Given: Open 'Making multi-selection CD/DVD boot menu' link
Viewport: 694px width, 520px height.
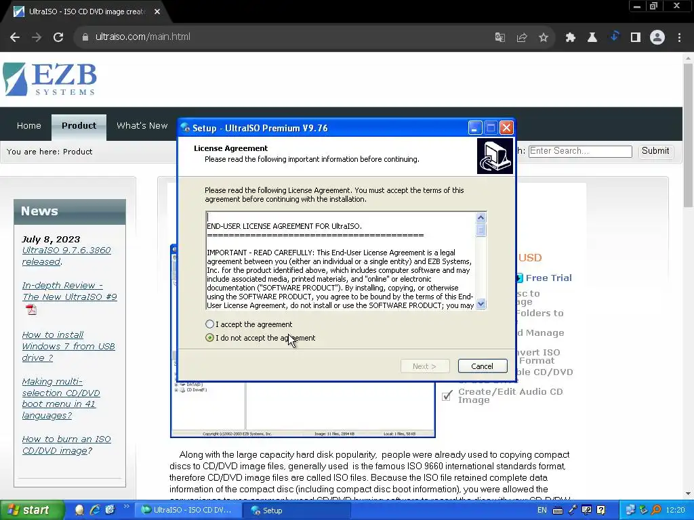Looking at the screenshot, I should 60,398.
